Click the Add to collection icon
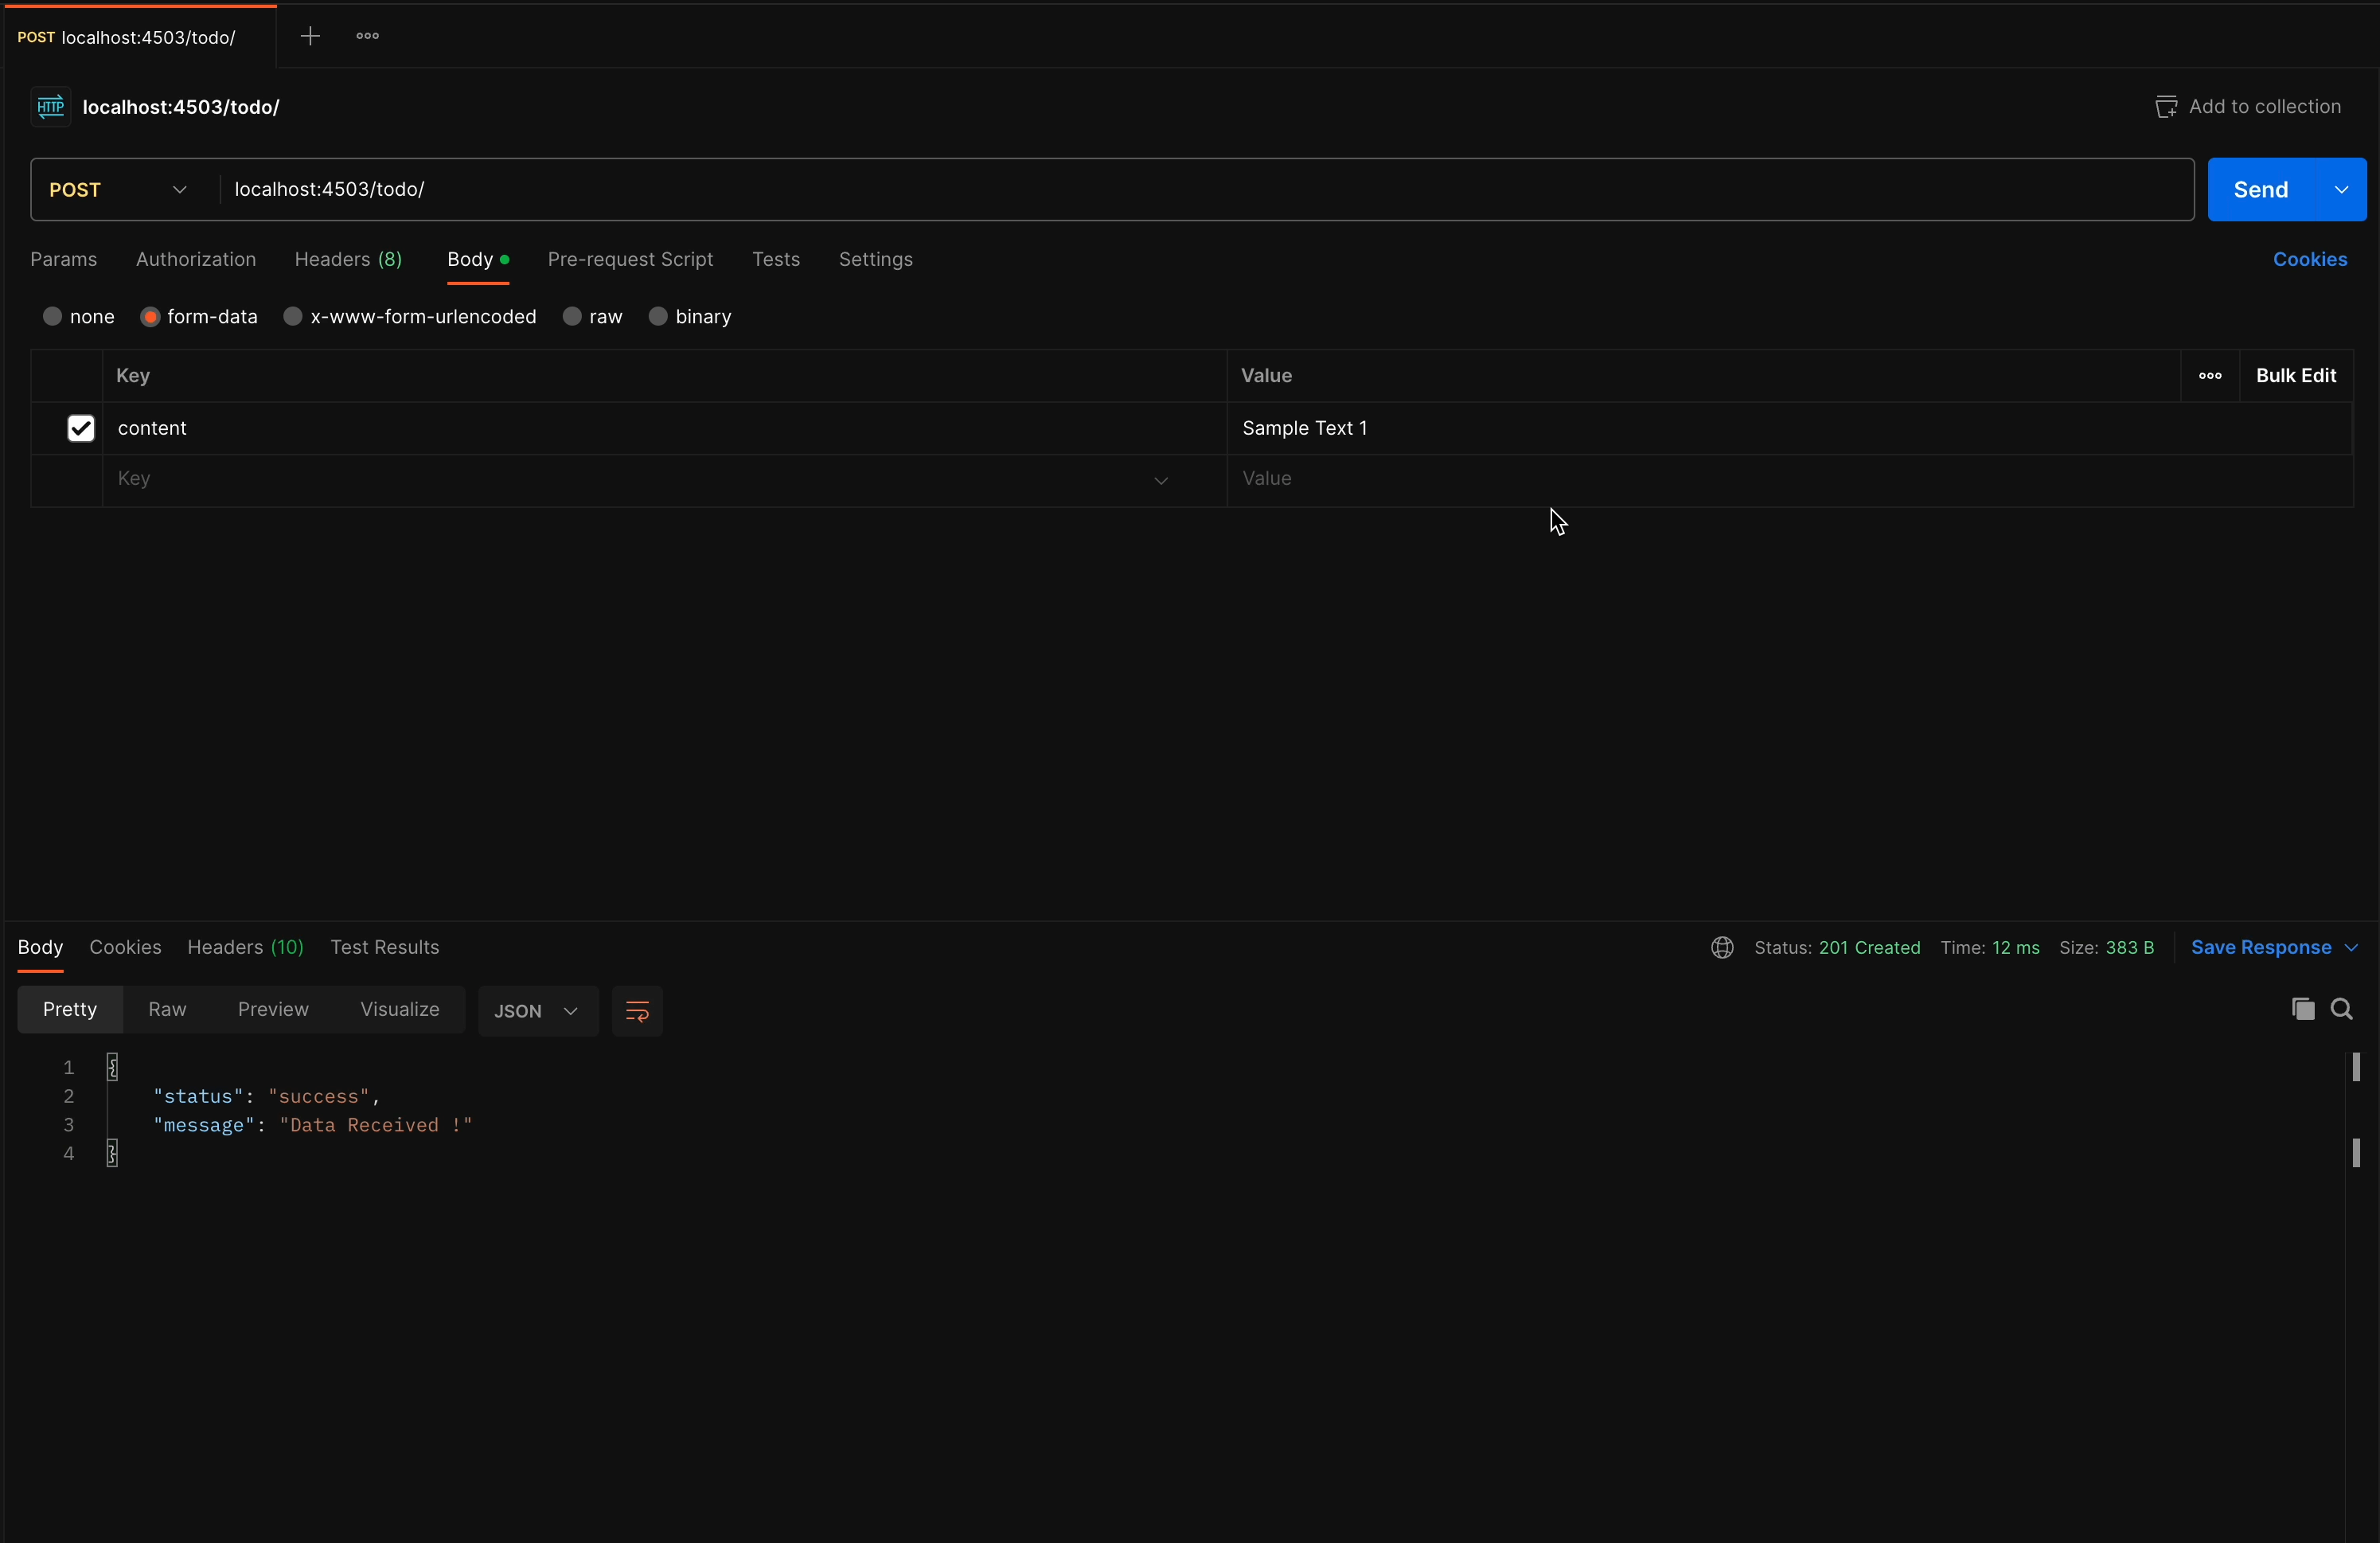 [2165, 106]
